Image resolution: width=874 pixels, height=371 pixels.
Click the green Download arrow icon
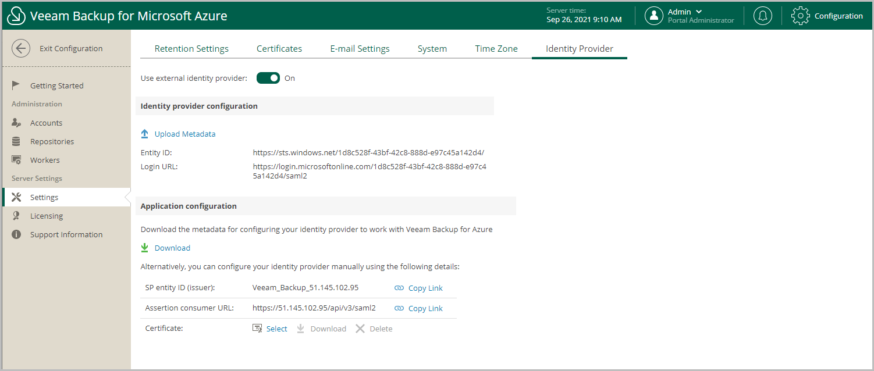click(145, 248)
